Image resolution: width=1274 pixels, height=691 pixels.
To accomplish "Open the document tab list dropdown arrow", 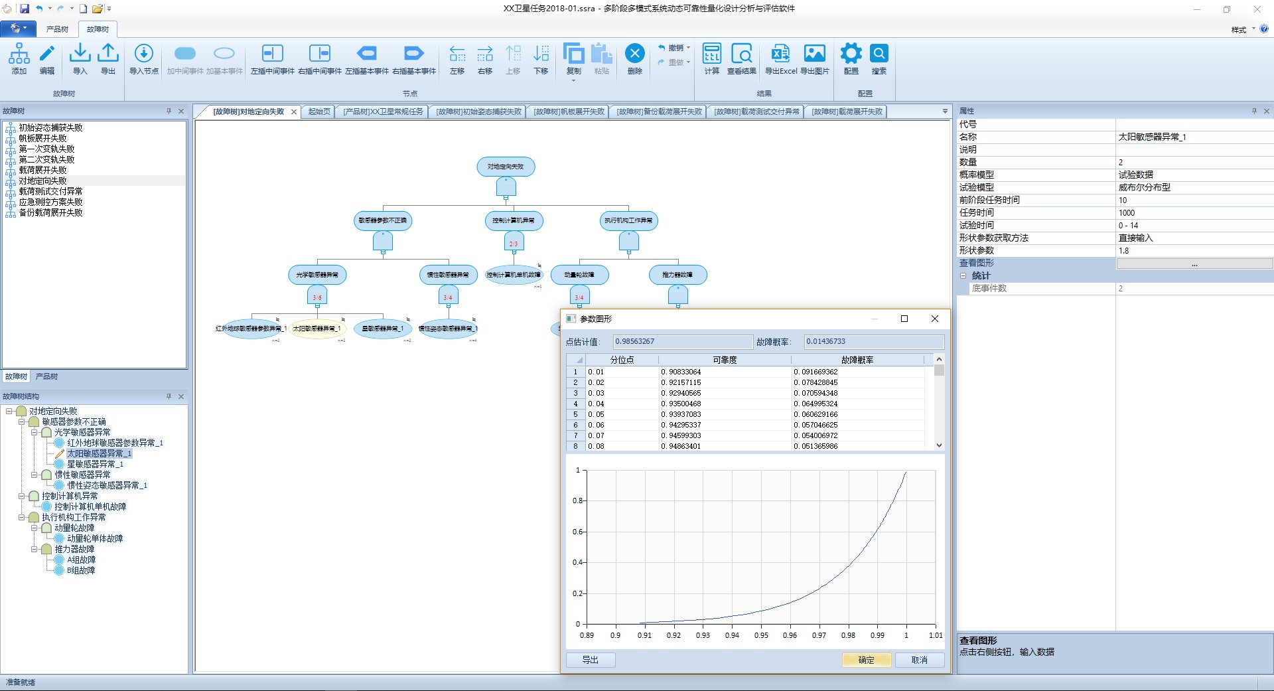I will (945, 112).
